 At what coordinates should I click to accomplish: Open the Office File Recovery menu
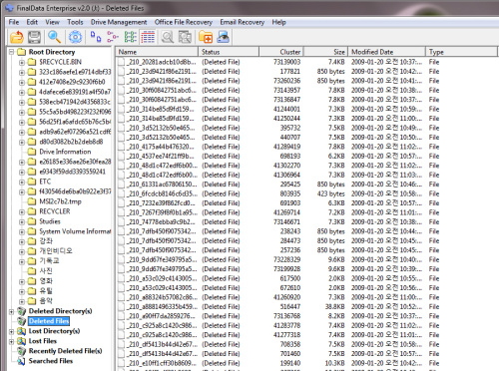click(x=184, y=22)
